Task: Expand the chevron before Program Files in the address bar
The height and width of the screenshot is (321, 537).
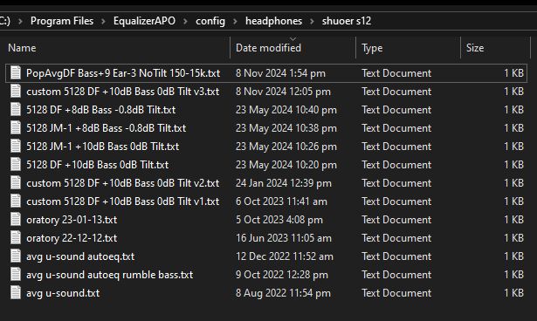Action: (x=21, y=21)
